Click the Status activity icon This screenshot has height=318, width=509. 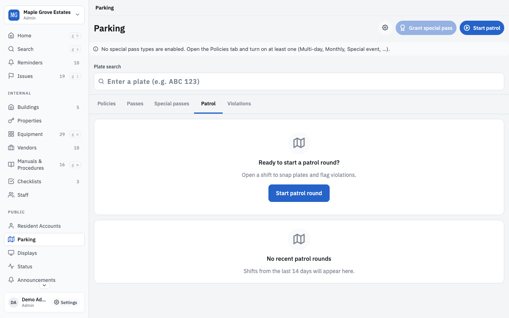11,266
